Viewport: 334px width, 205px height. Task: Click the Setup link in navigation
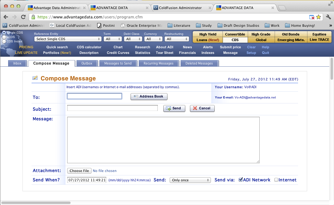(251, 53)
